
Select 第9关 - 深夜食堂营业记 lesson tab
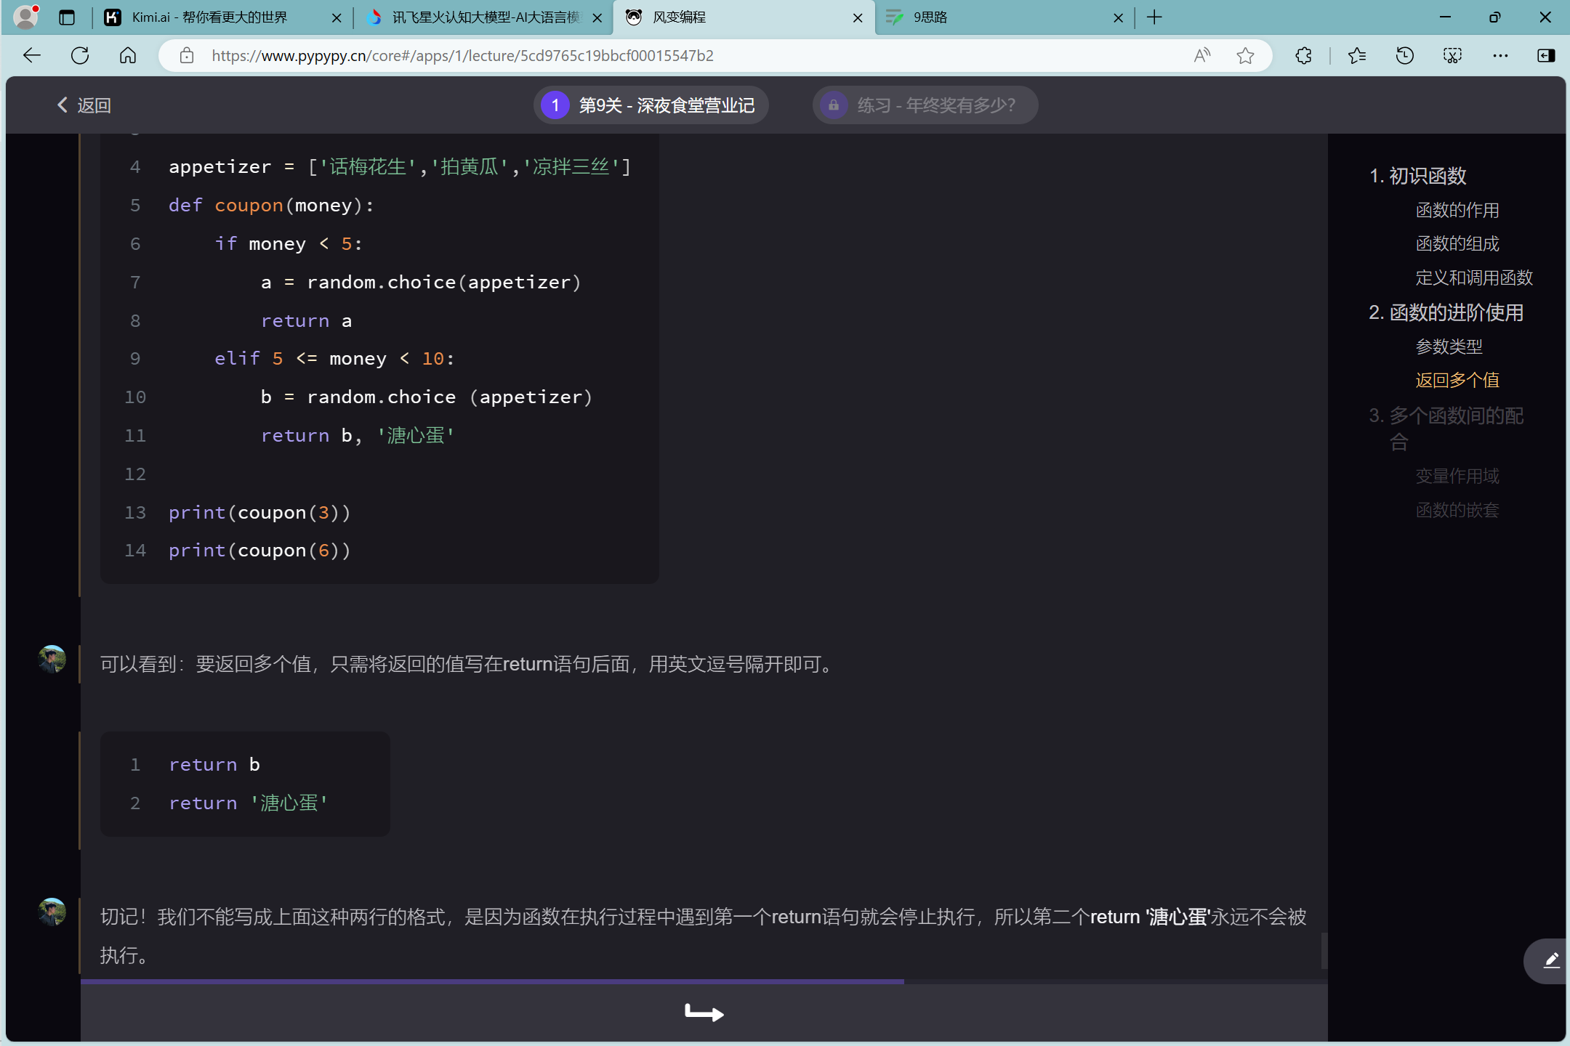click(x=651, y=105)
